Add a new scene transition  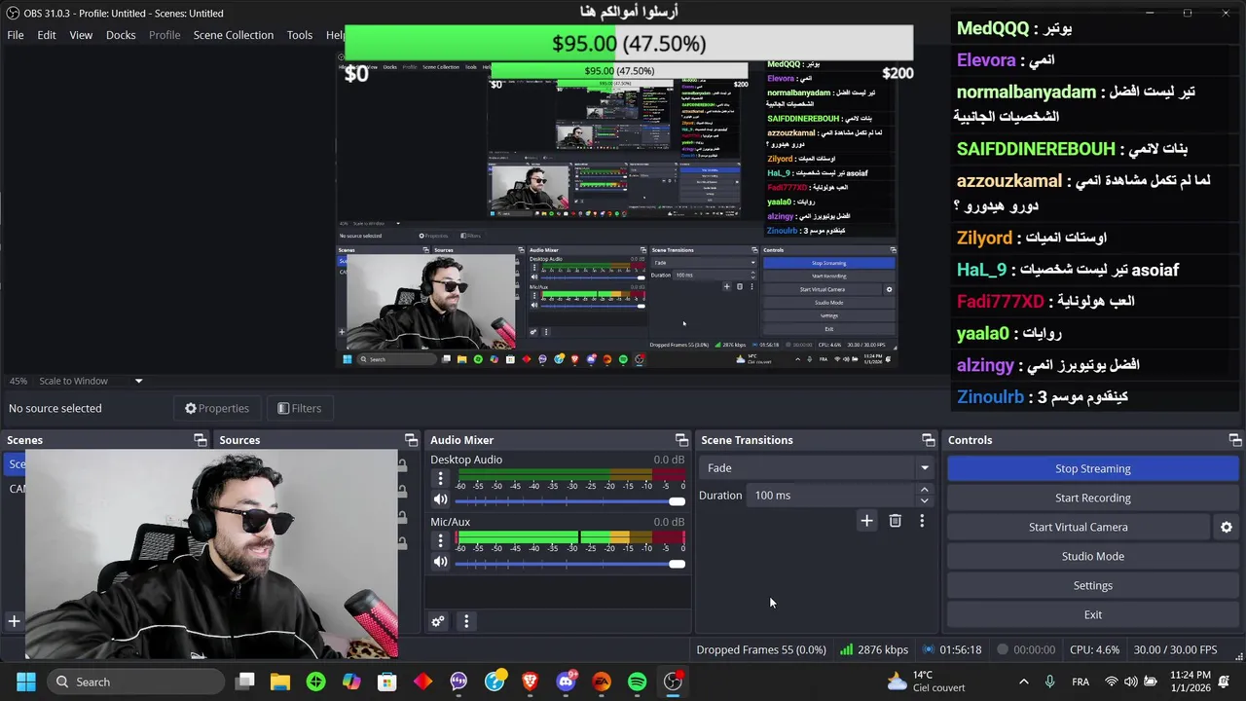(x=866, y=521)
